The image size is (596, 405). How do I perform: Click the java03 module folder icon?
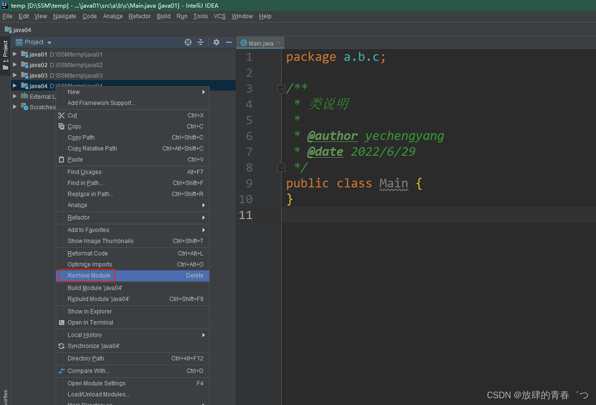(25, 75)
